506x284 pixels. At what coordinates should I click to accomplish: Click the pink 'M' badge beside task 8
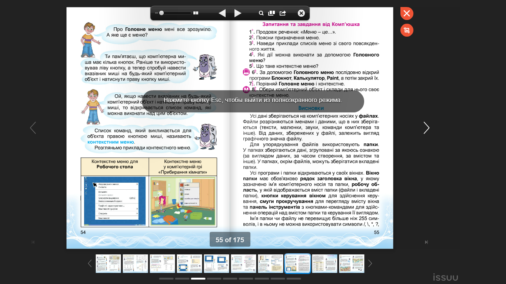tap(246, 89)
